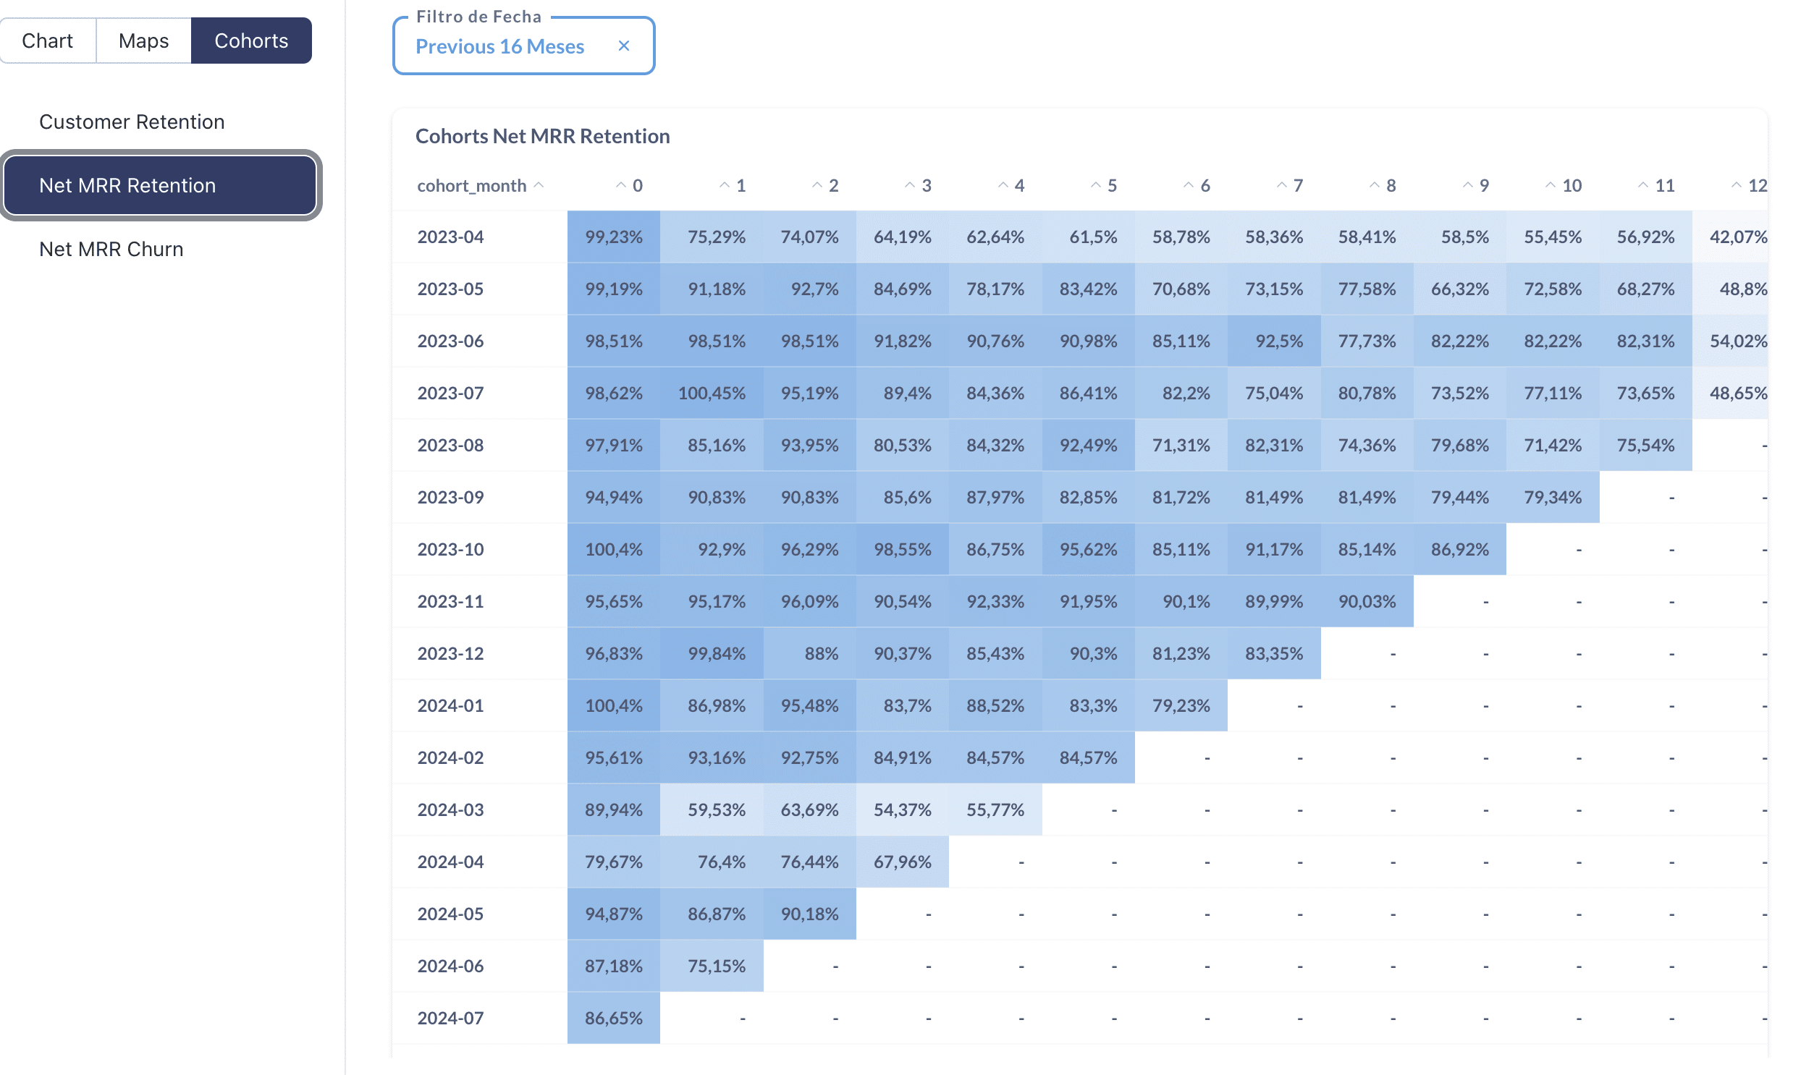This screenshot has height=1075, width=1814.
Task: Clear the Previous 16 Meses filter
Action: [624, 46]
